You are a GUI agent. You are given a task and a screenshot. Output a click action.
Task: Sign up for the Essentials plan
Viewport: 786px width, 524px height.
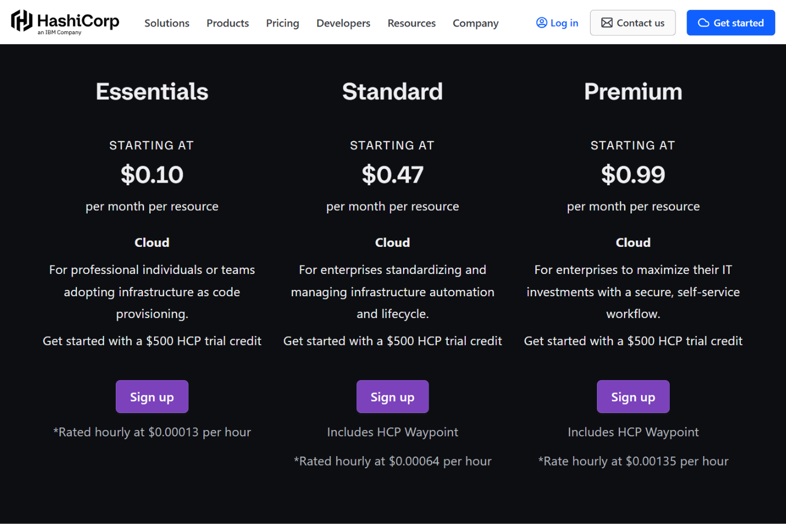tap(152, 397)
